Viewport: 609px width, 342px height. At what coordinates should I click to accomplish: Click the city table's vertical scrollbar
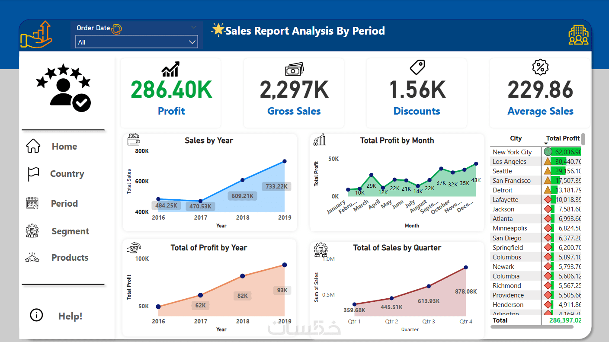coord(583,139)
